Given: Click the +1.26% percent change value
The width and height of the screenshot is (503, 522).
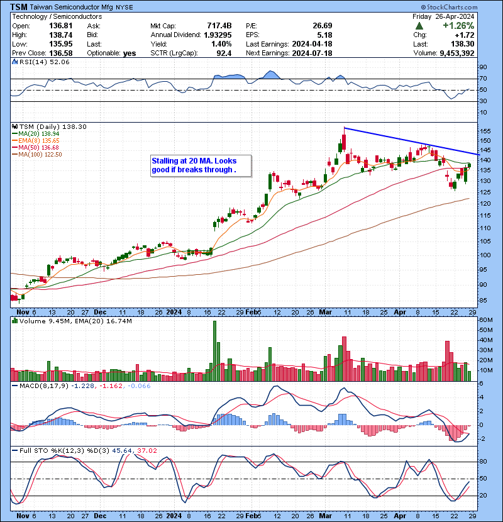Looking at the screenshot, I should point(458,26).
